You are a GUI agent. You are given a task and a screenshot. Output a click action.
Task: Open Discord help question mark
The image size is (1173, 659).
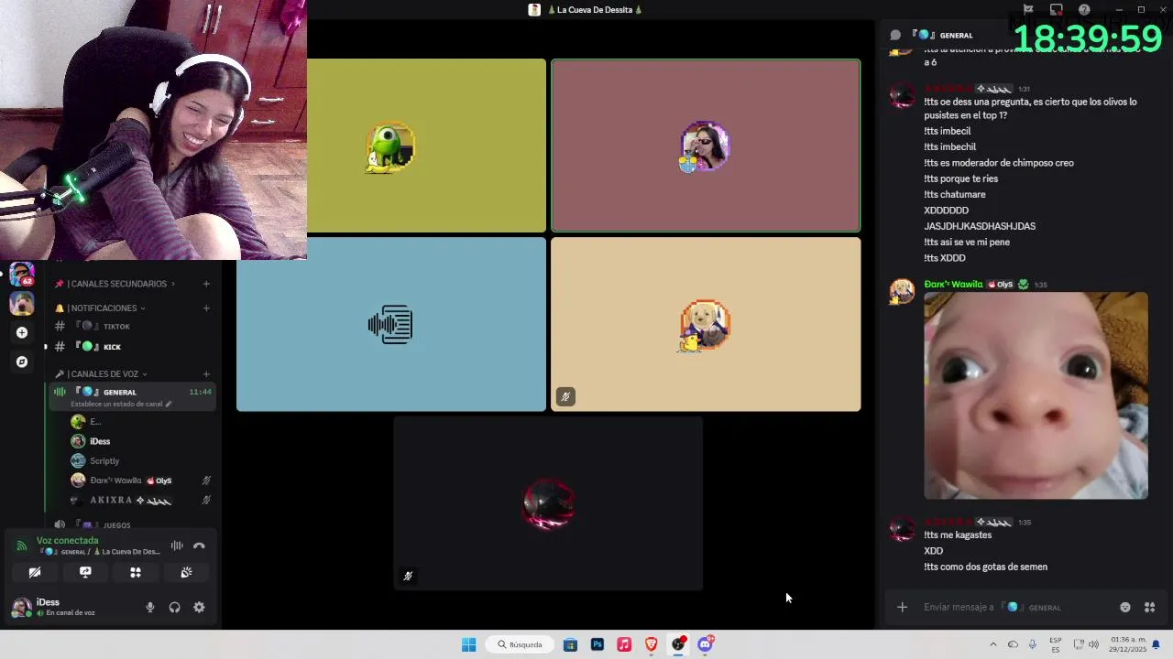(x=1085, y=10)
